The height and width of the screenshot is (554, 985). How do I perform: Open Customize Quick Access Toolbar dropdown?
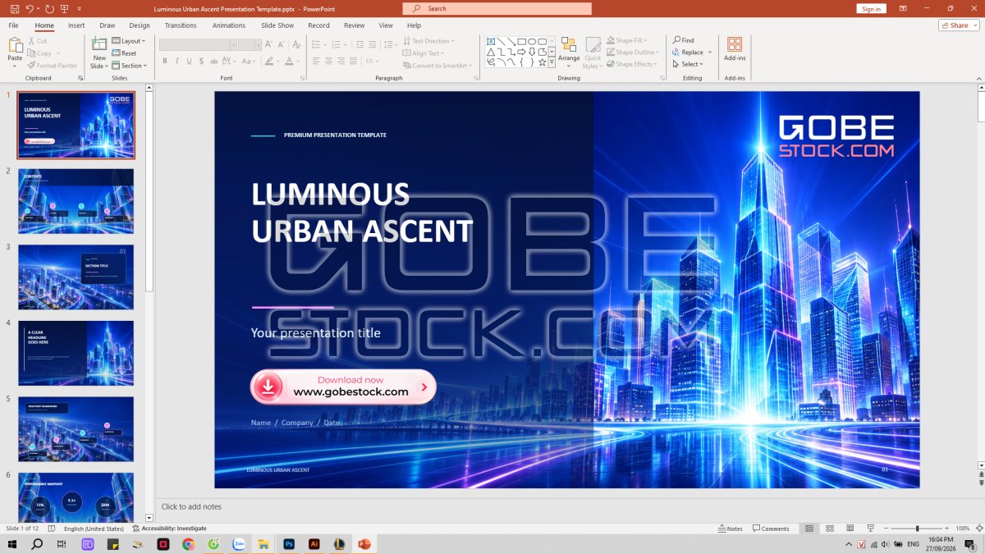(80, 8)
